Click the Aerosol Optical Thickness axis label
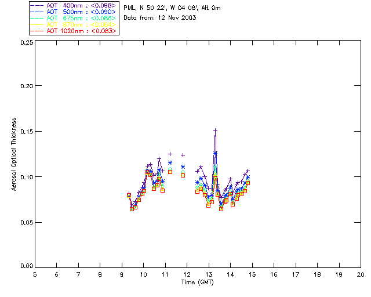 tap(14, 154)
